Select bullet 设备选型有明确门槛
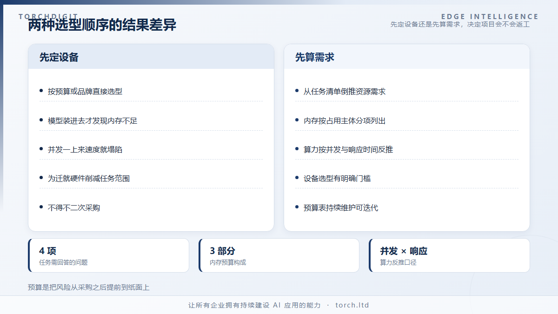558x314 pixels. coord(337,179)
